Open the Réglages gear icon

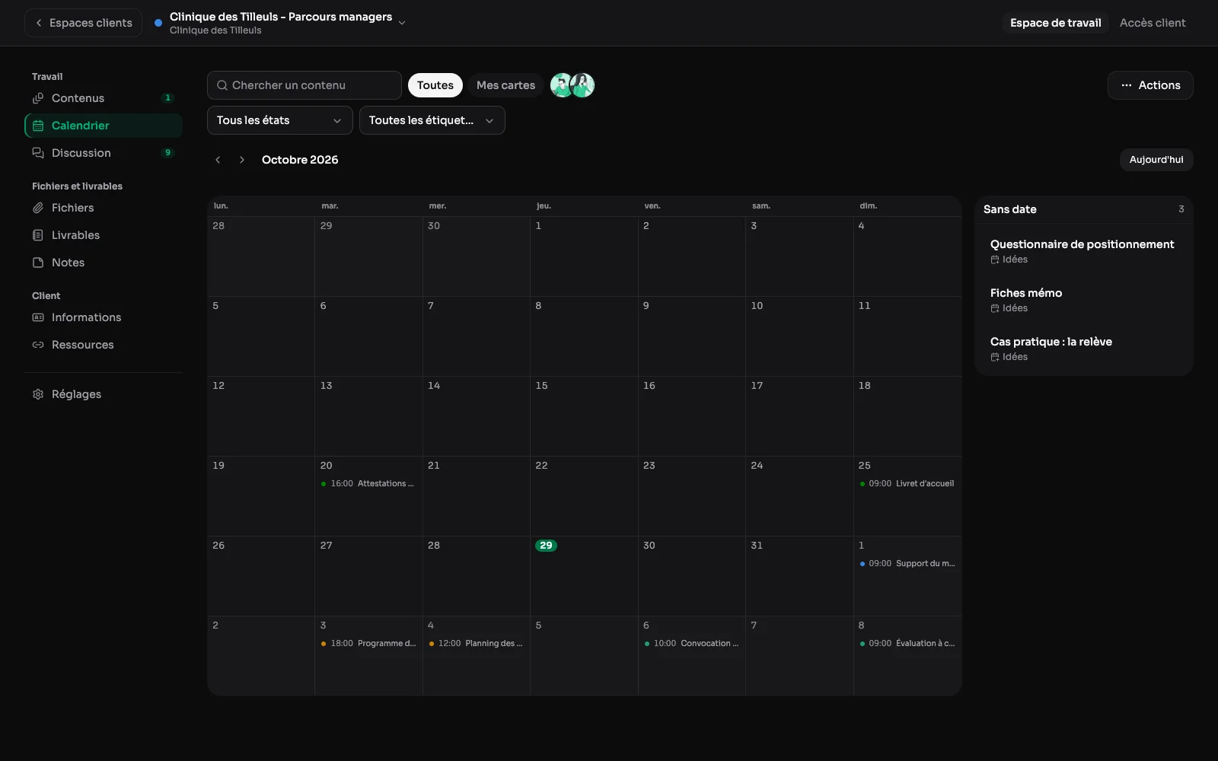coord(38,394)
